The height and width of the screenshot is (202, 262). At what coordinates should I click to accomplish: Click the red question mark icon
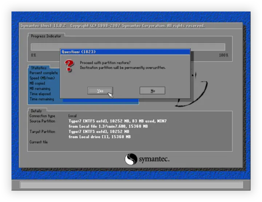(x=69, y=66)
